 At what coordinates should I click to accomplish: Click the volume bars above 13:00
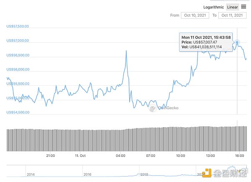(x=210, y=138)
